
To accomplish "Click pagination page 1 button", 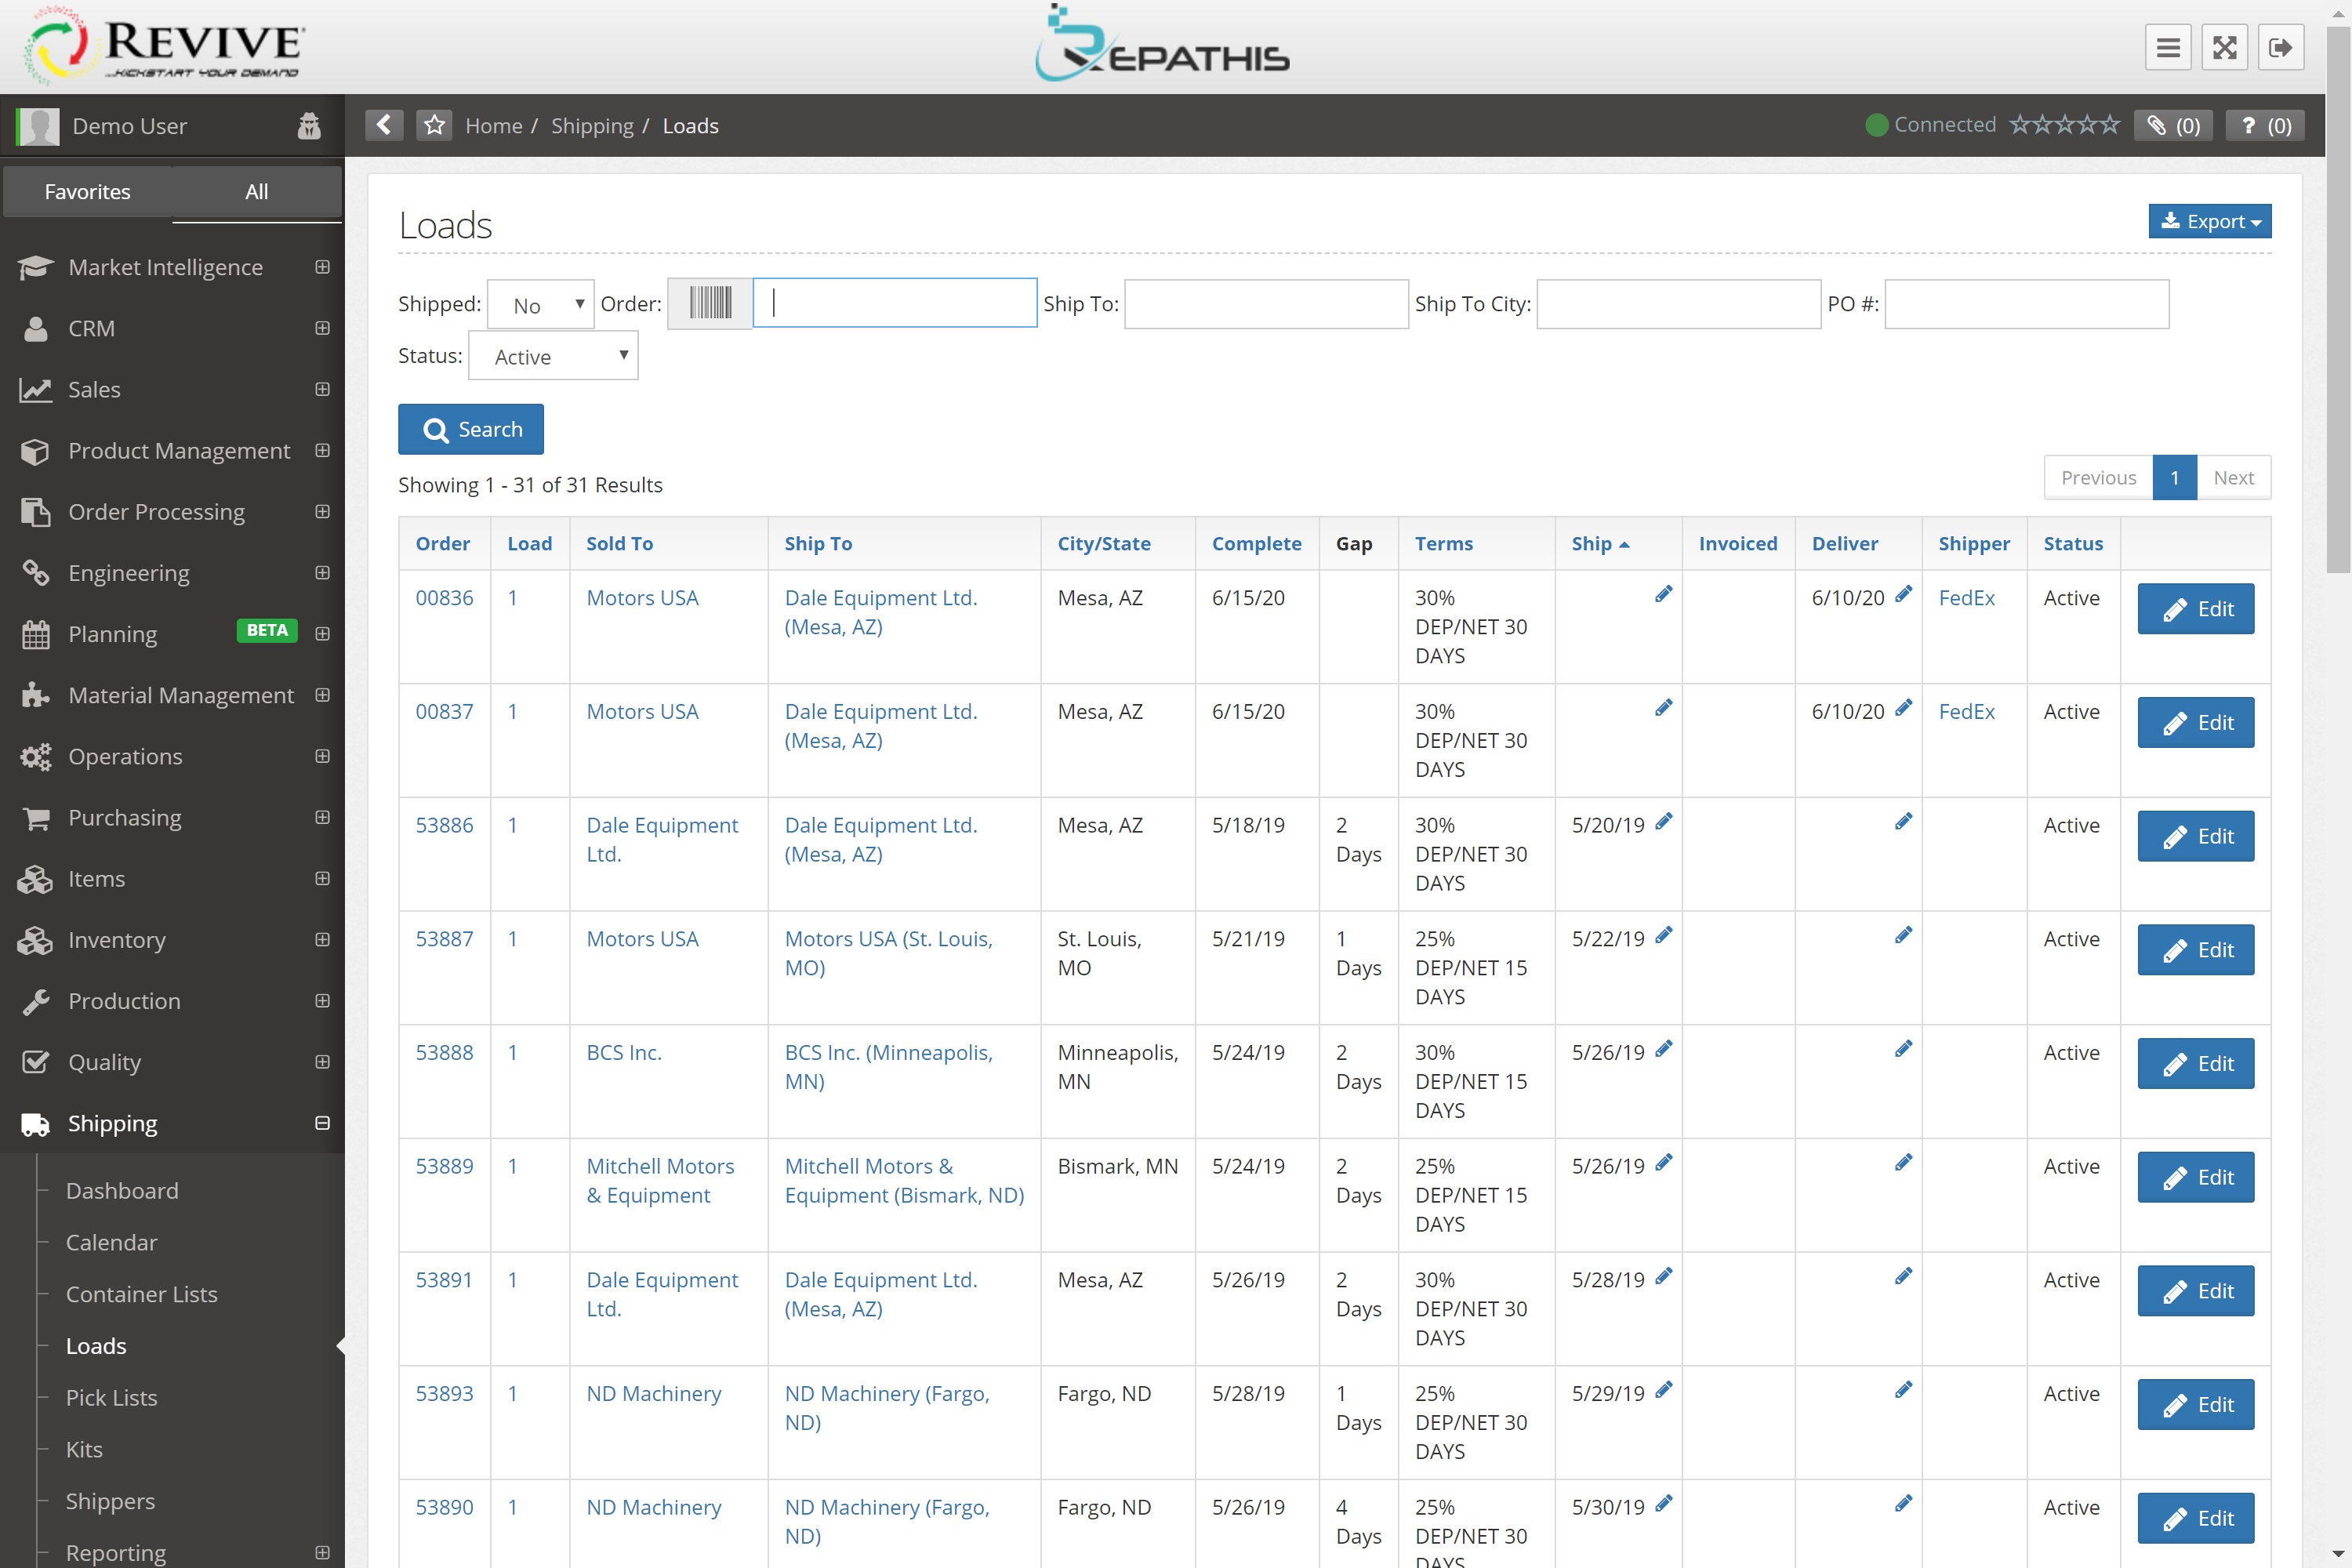I will pos(2175,478).
